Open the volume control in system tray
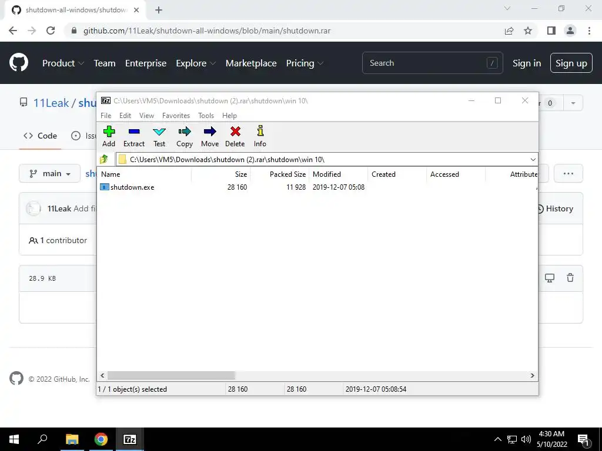Image resolution: width=602 pixels, height=451 pixels. pos(526,439)
